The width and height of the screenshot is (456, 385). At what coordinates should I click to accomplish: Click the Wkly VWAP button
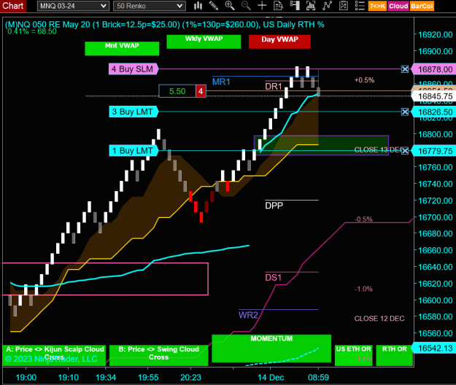(x=204, y=42)
